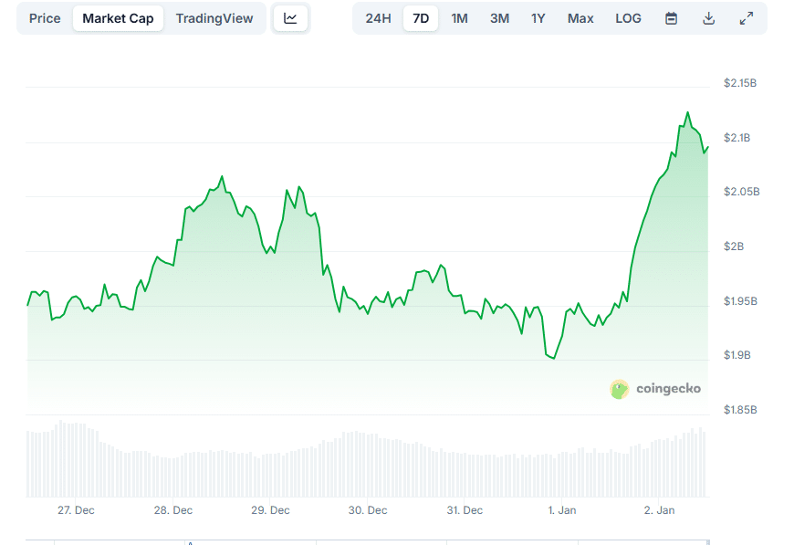Set time range to 1M
794x545 pixels.
coord(459,18)
